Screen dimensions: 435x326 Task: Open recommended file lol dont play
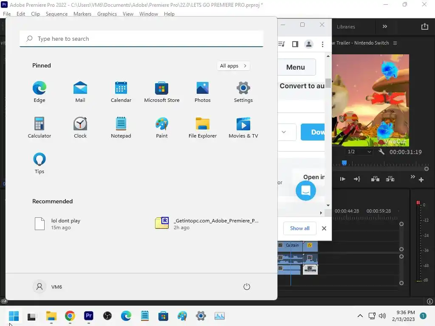tap(57, 224)
